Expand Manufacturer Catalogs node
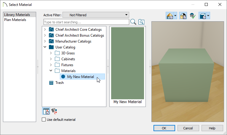The height and width of the screenshot is (135, 227). [x=45, y=41]
